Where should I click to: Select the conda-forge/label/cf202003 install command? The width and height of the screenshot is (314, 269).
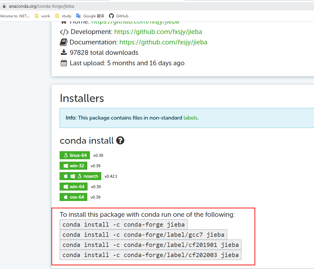pos(150,255)
